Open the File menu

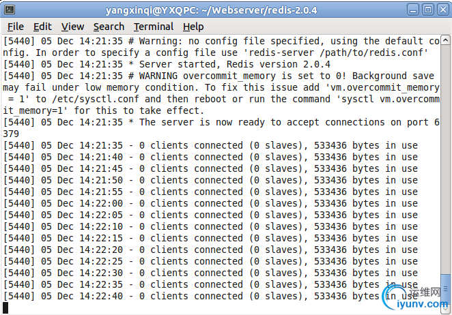point(16,27)
